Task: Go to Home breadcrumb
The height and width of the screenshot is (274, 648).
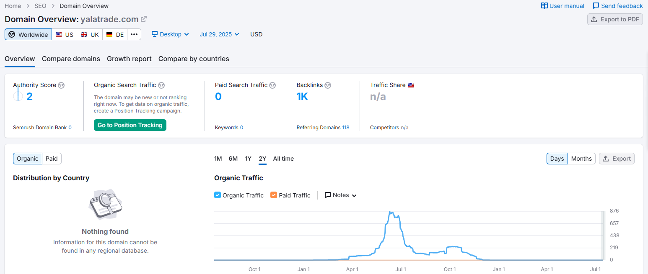Action: pos(13,6)
